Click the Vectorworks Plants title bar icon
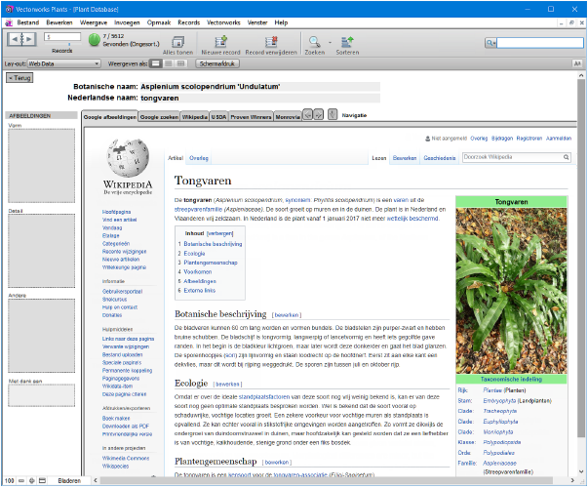The height and width of the screenshot is (488, 588). 9,9
